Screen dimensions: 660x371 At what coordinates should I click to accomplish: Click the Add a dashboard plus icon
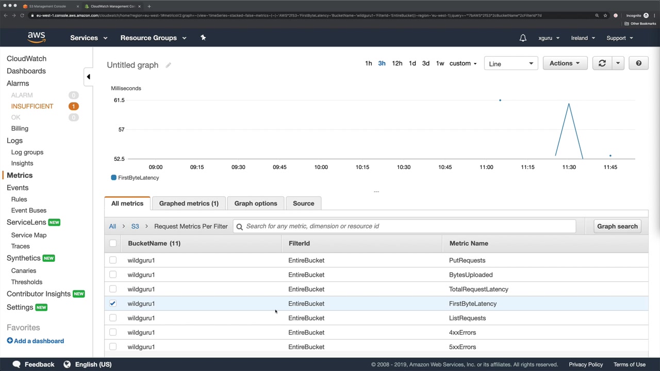(x=10, y=341)
